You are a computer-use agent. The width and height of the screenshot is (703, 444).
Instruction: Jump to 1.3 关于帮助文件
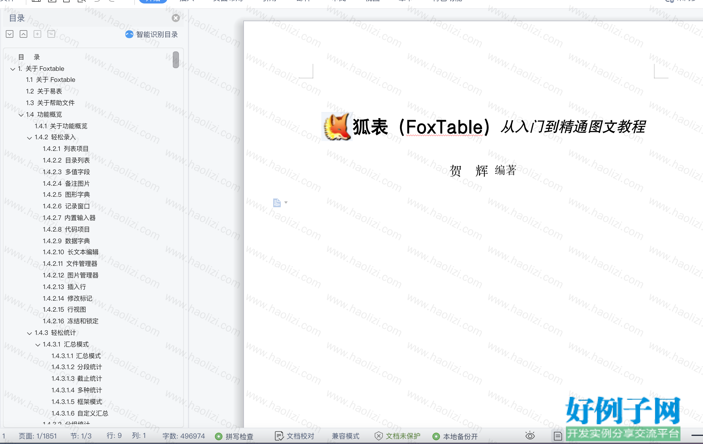(x=50, y=103)
